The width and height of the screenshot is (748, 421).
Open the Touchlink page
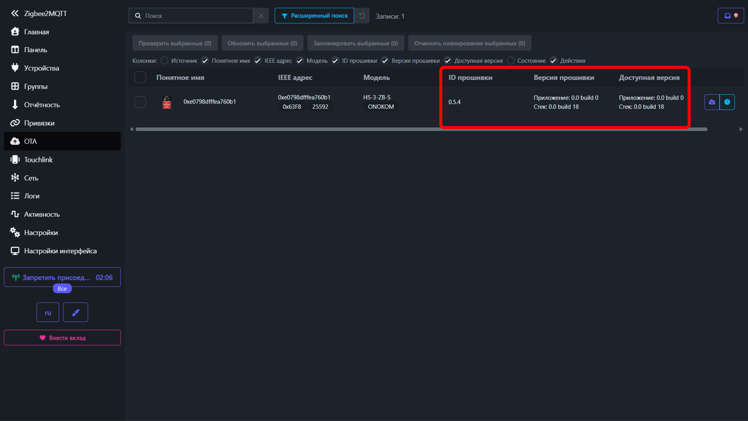coord(38,160)
